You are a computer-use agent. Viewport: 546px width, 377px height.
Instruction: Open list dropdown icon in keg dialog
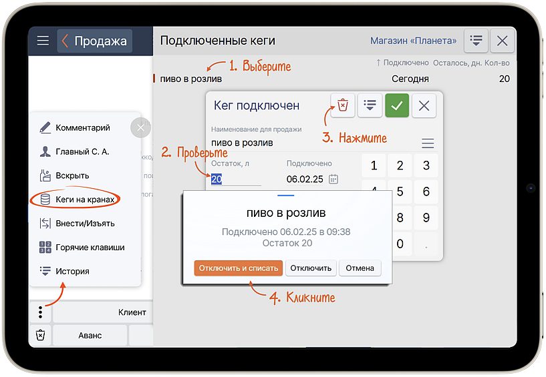pos(370,105)
